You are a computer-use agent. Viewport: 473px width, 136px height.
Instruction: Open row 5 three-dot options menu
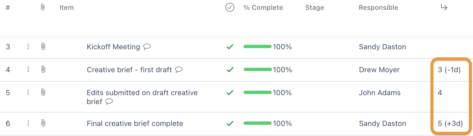tap(28, 92)
